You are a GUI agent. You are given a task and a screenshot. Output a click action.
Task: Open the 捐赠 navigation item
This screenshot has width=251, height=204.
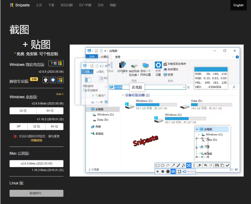coord(113,5)
